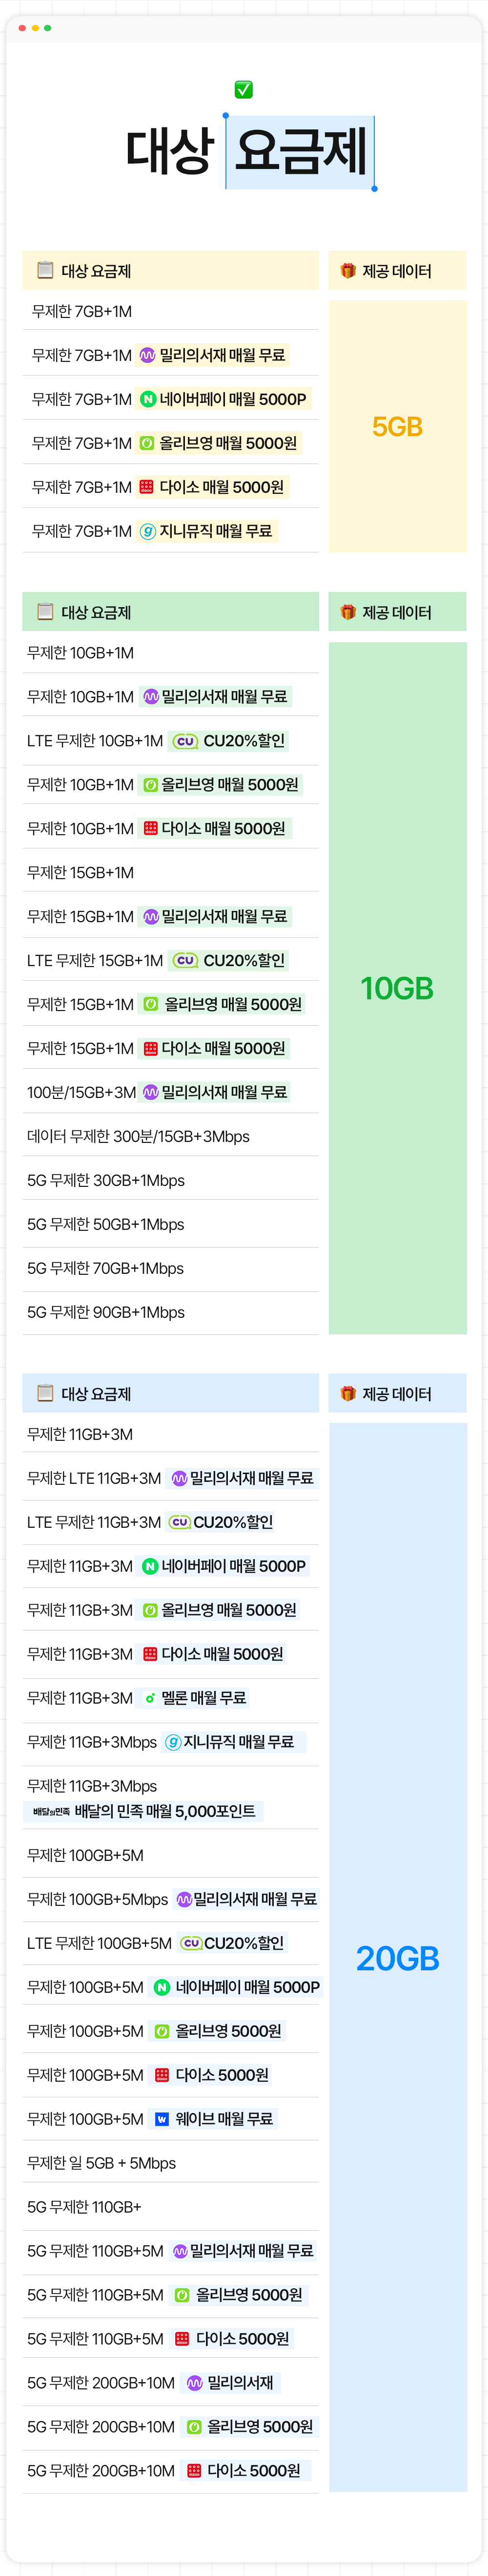
Task: Click the Millie icon in 100분/15GB+3M row
Action: (150, 1092)
